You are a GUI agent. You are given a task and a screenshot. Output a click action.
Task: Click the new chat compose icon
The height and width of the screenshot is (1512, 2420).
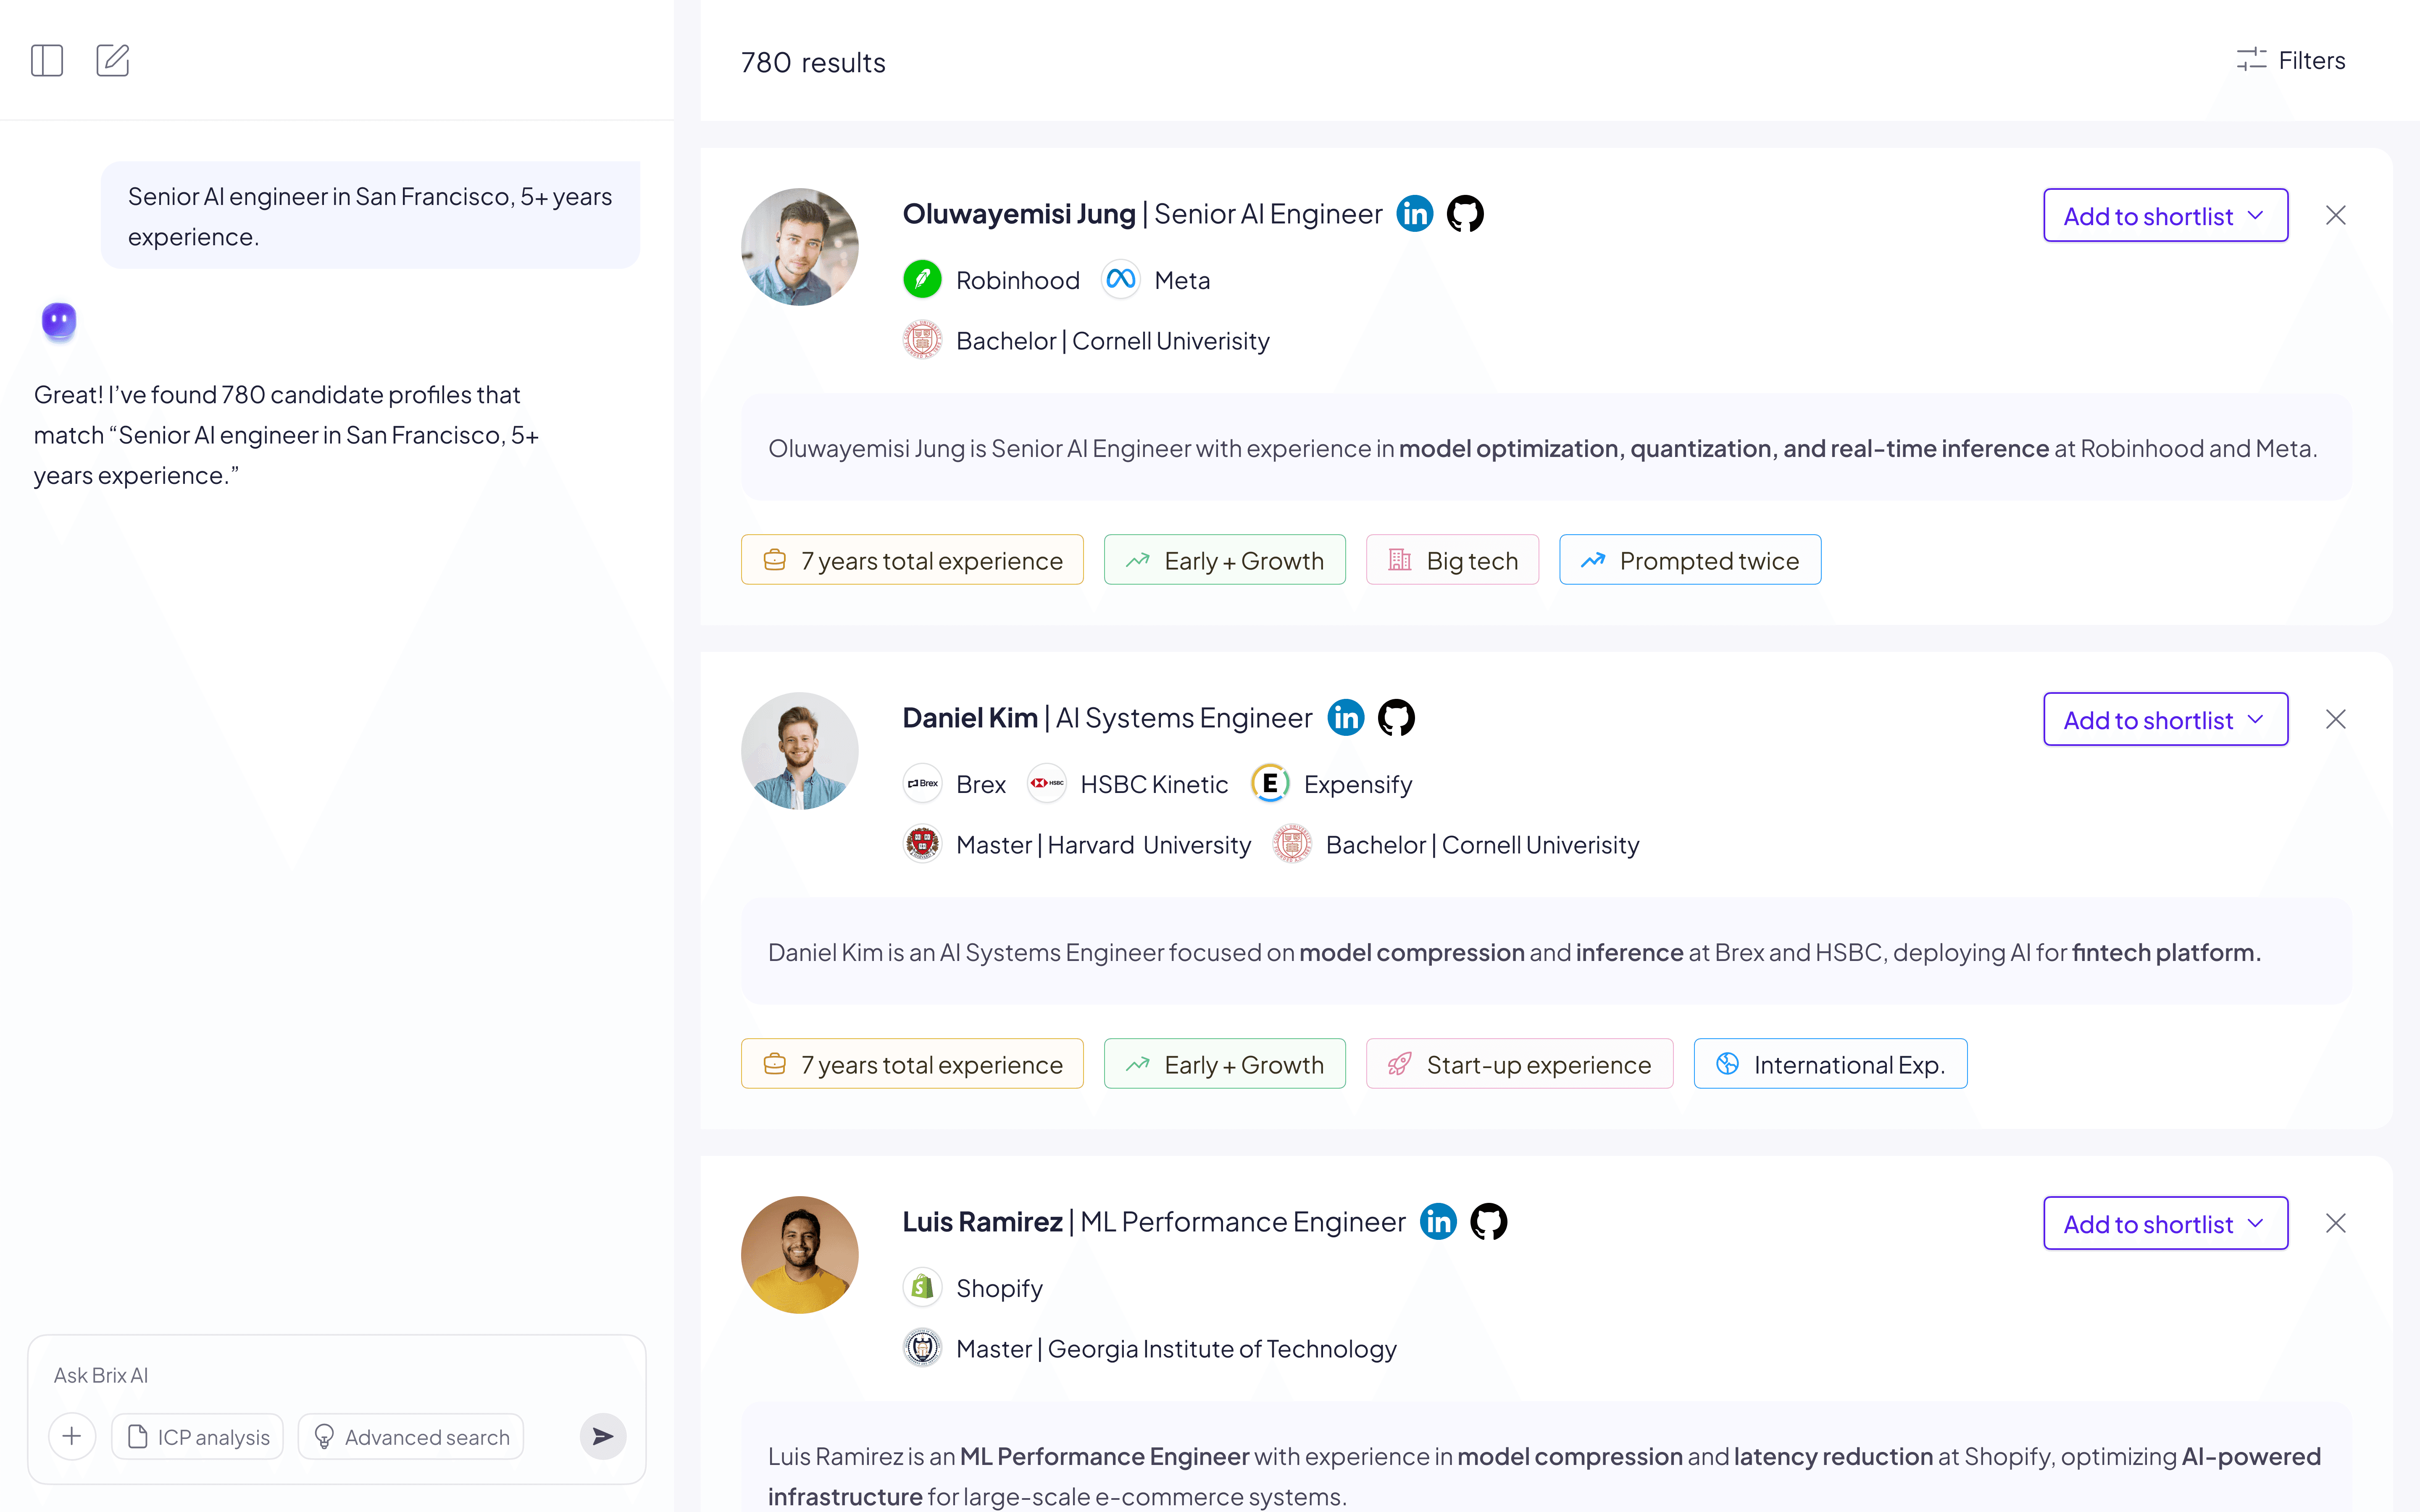pos(113,61)
